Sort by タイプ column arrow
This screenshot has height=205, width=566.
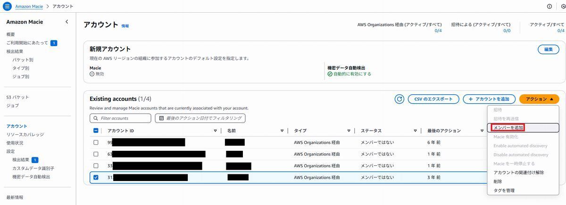(349, 131)
